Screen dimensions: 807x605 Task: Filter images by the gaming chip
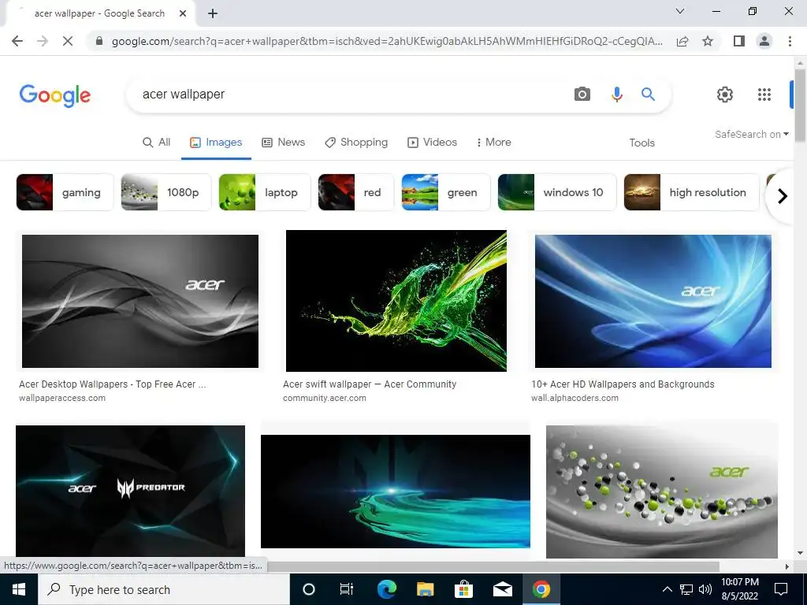pyautogui.click(x=65, y=192)
